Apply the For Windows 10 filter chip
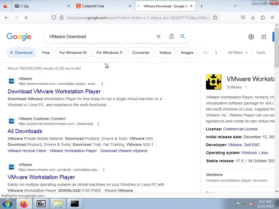The image size is (279, 209). tap(73, 53)
